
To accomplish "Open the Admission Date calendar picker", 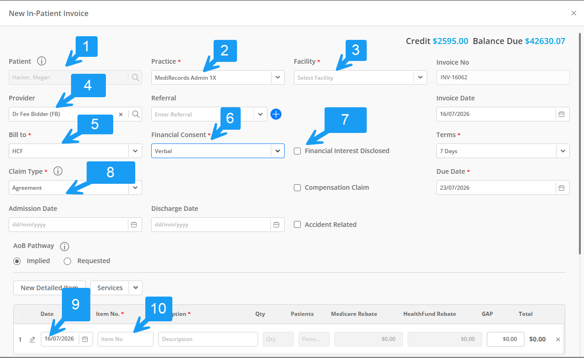I will click(x=134, y=225).
